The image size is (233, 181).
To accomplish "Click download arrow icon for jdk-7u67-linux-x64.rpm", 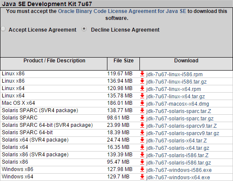I will point(142,89).
